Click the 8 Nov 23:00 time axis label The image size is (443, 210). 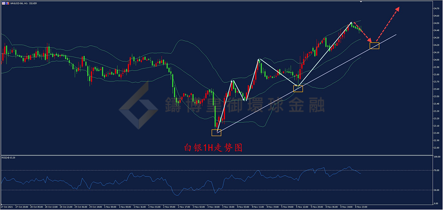click(360, 207)
